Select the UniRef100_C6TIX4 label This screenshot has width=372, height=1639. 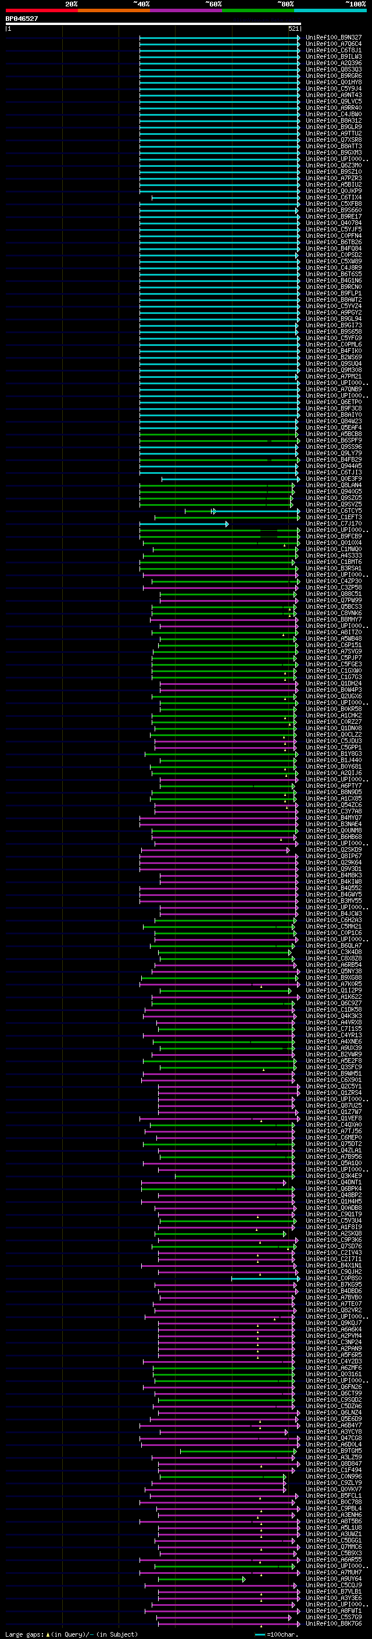pyautogui.click(x=334, y=197)
